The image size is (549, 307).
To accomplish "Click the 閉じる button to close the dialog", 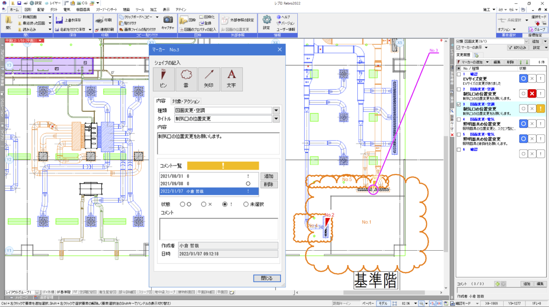I will (x=267, y=278).
